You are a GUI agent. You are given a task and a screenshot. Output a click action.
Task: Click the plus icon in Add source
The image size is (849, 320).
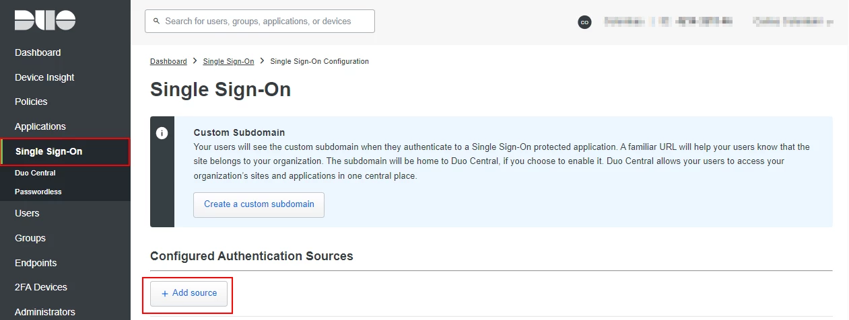[x=165, y=294]
